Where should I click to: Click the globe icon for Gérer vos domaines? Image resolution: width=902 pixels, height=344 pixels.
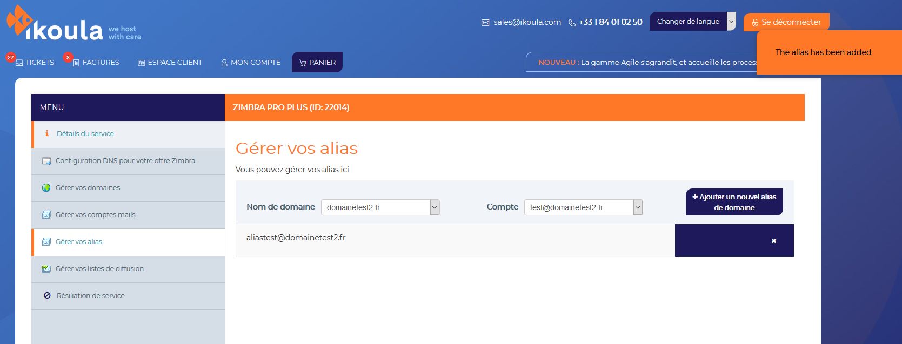point(46,188)
